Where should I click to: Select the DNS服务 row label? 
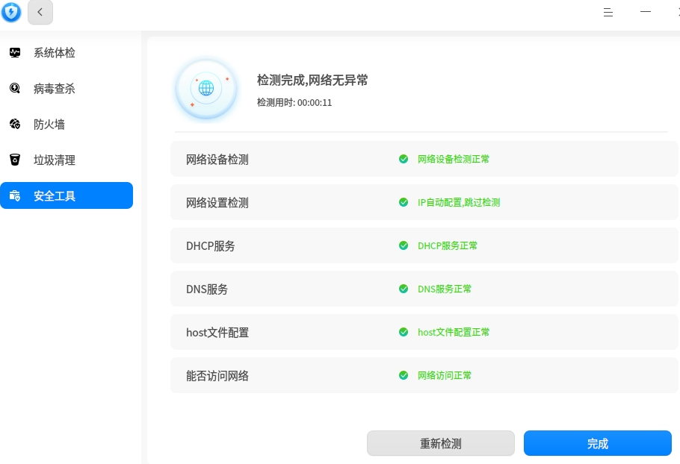click(x=207, y=289)
